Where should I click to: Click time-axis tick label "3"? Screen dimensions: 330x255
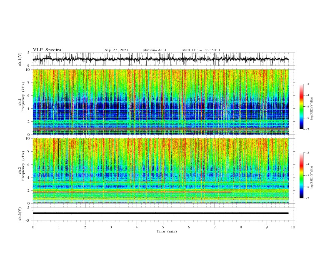coord(111,227)
